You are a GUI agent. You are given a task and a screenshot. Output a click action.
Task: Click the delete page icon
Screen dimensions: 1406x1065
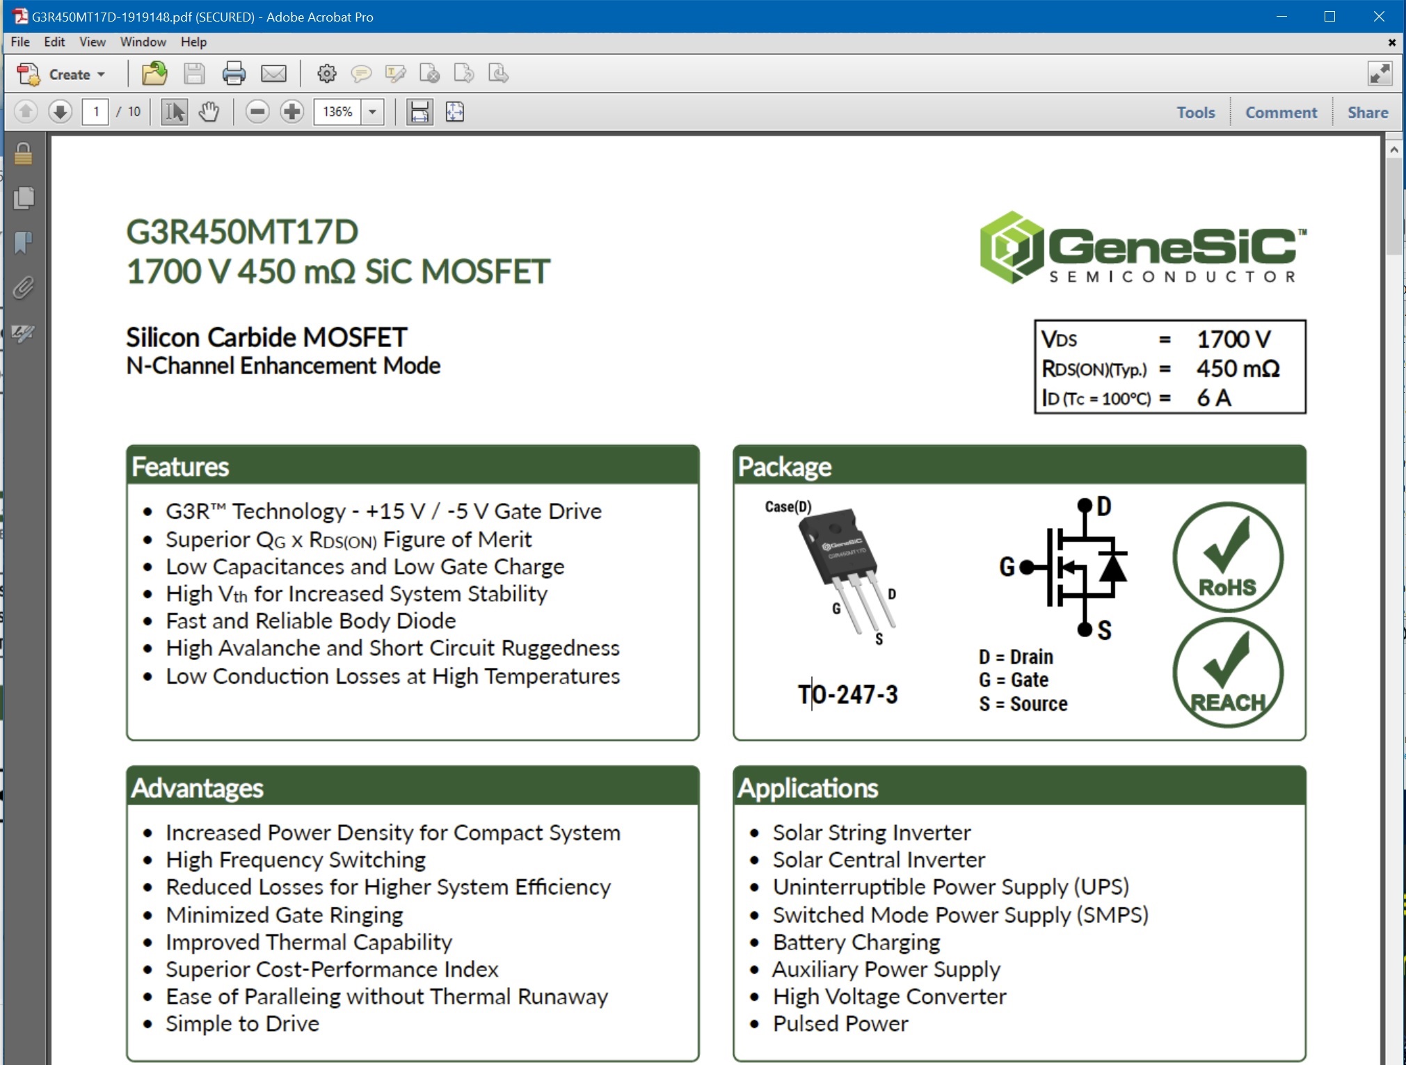coord(430,74)
